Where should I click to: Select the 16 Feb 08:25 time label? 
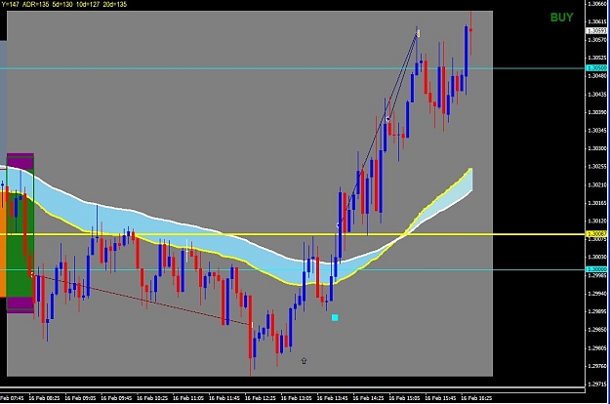44,398
